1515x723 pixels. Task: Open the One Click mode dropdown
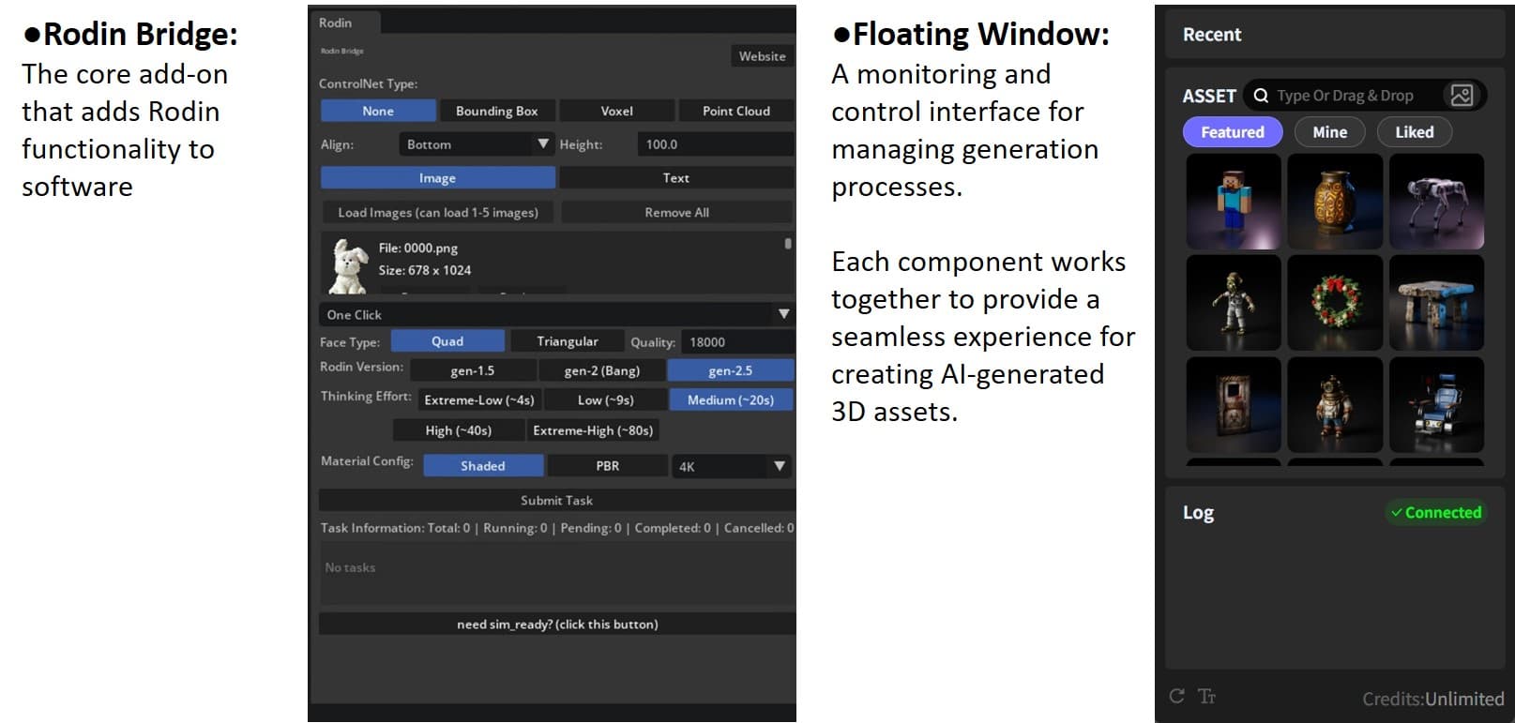pyautogui.click(x=557, y=314)
